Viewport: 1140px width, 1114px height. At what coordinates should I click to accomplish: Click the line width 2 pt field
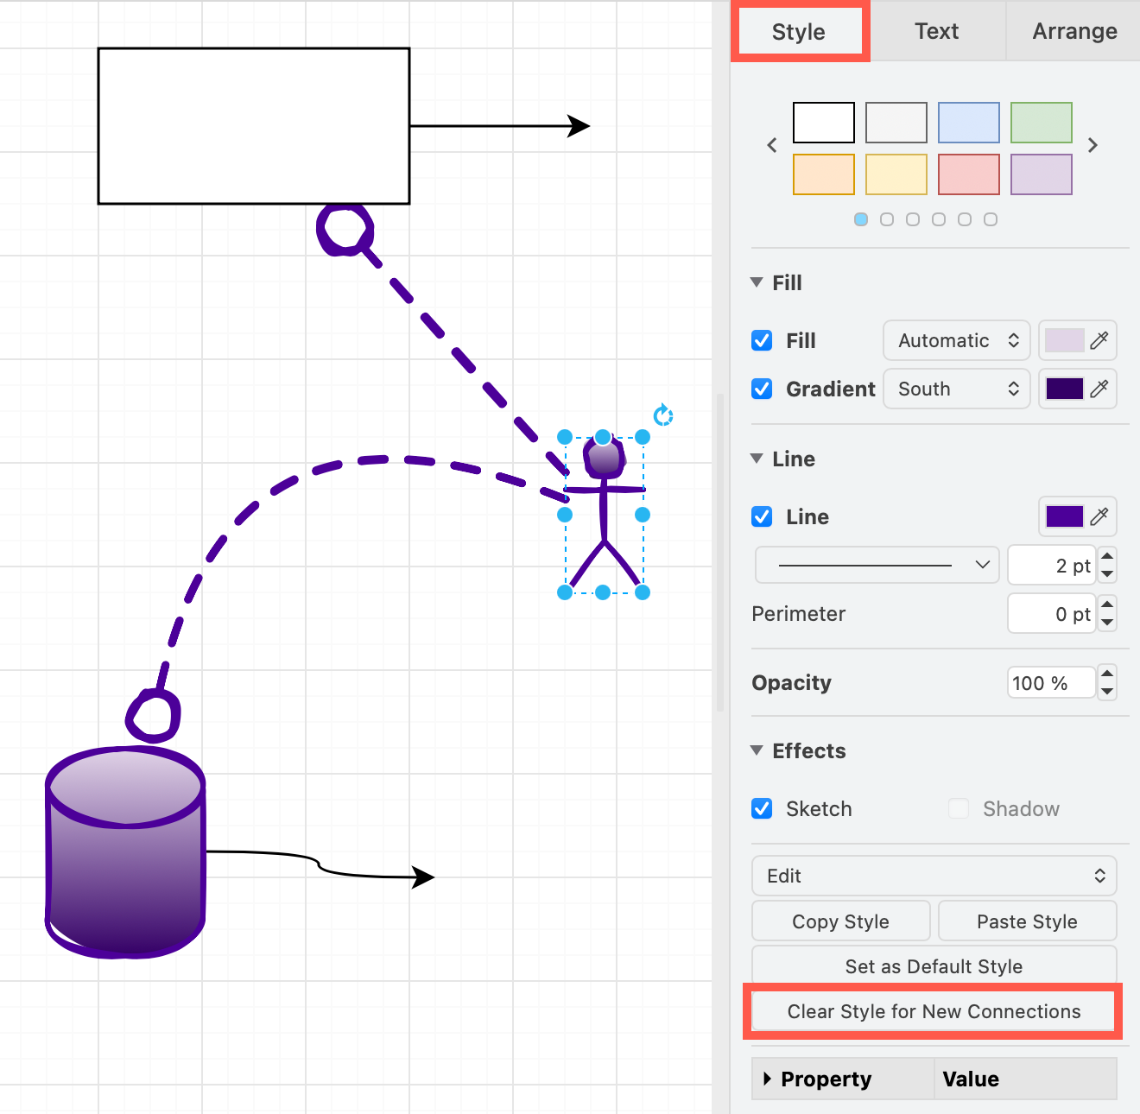(x=1051, y=566)
